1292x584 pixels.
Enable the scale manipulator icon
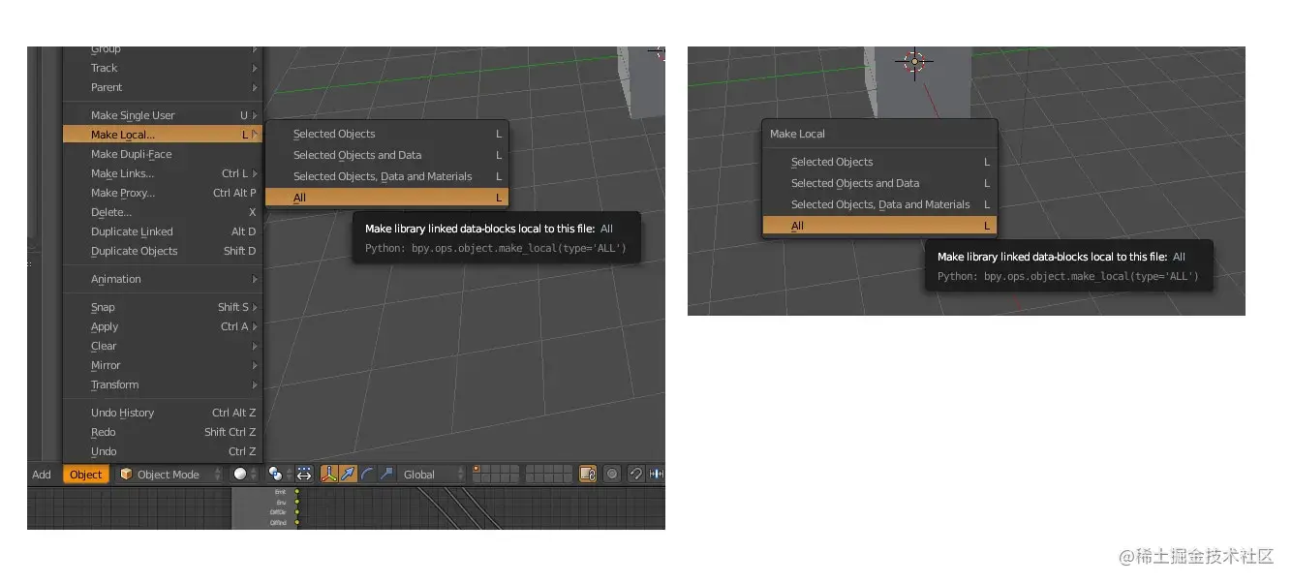coord(386,474)
